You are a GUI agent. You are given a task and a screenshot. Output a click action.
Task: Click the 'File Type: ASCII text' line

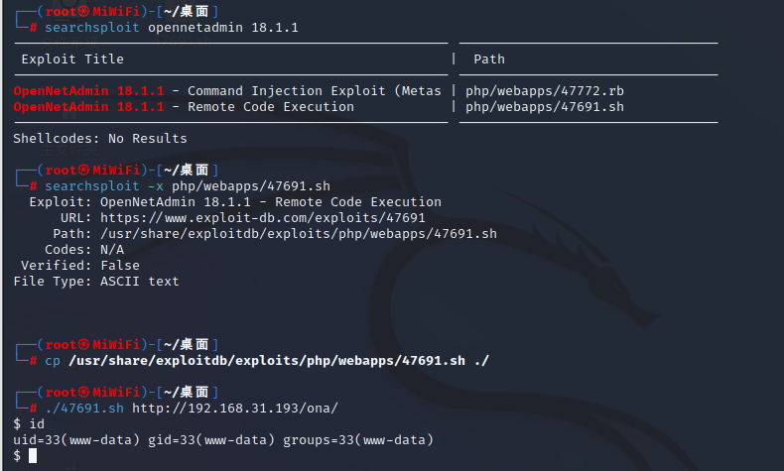coord(96,282)
